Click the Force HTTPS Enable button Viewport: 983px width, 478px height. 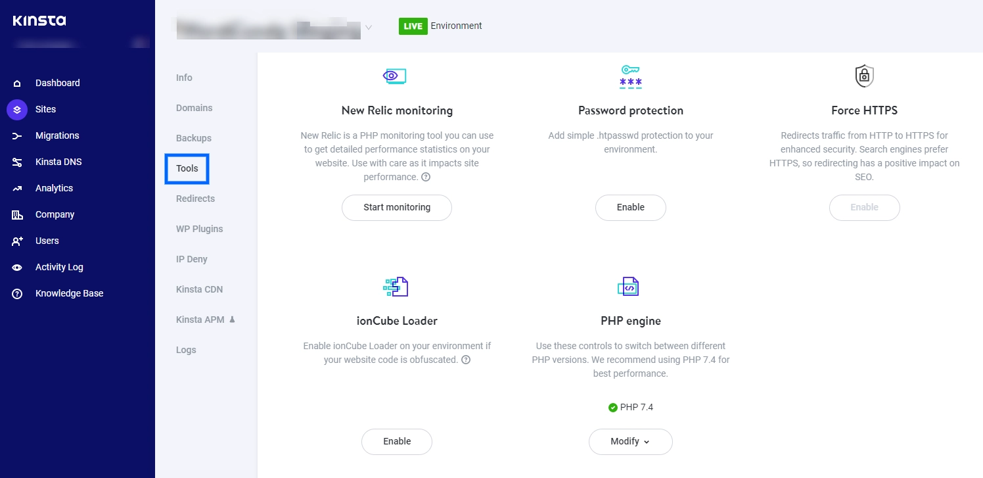[865, 208]
